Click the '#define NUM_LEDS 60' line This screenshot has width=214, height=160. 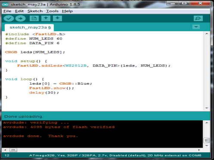coord(34,39)
